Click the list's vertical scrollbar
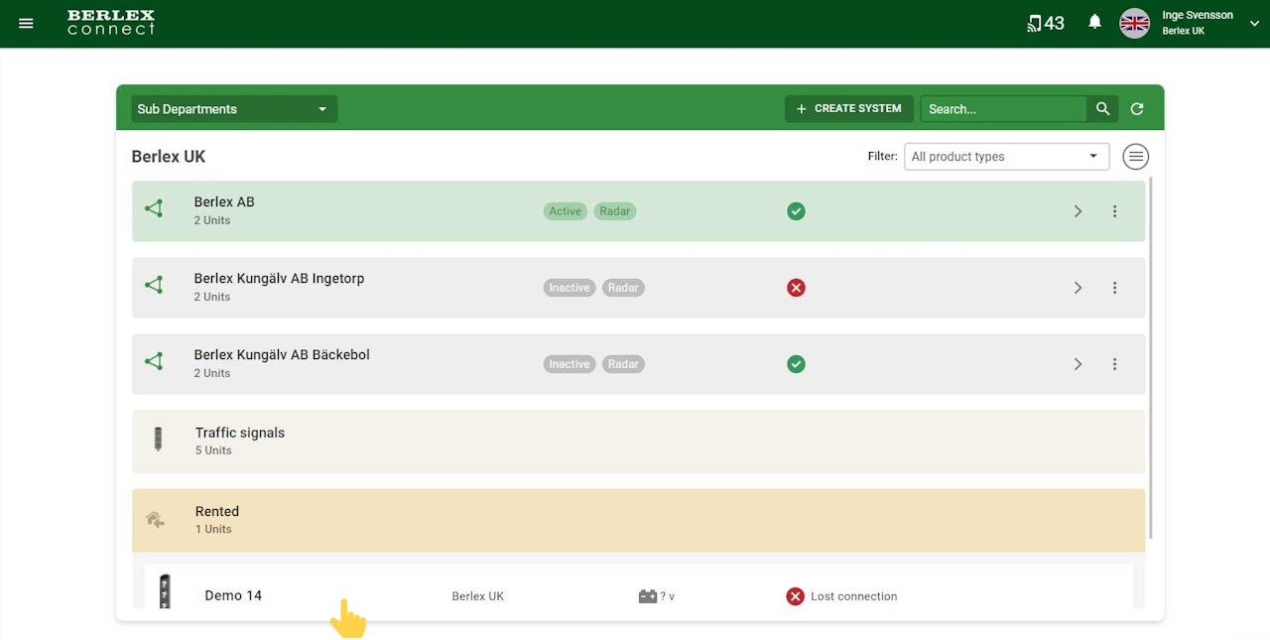Screen dimensions: 1270x640 point(1151,362)
